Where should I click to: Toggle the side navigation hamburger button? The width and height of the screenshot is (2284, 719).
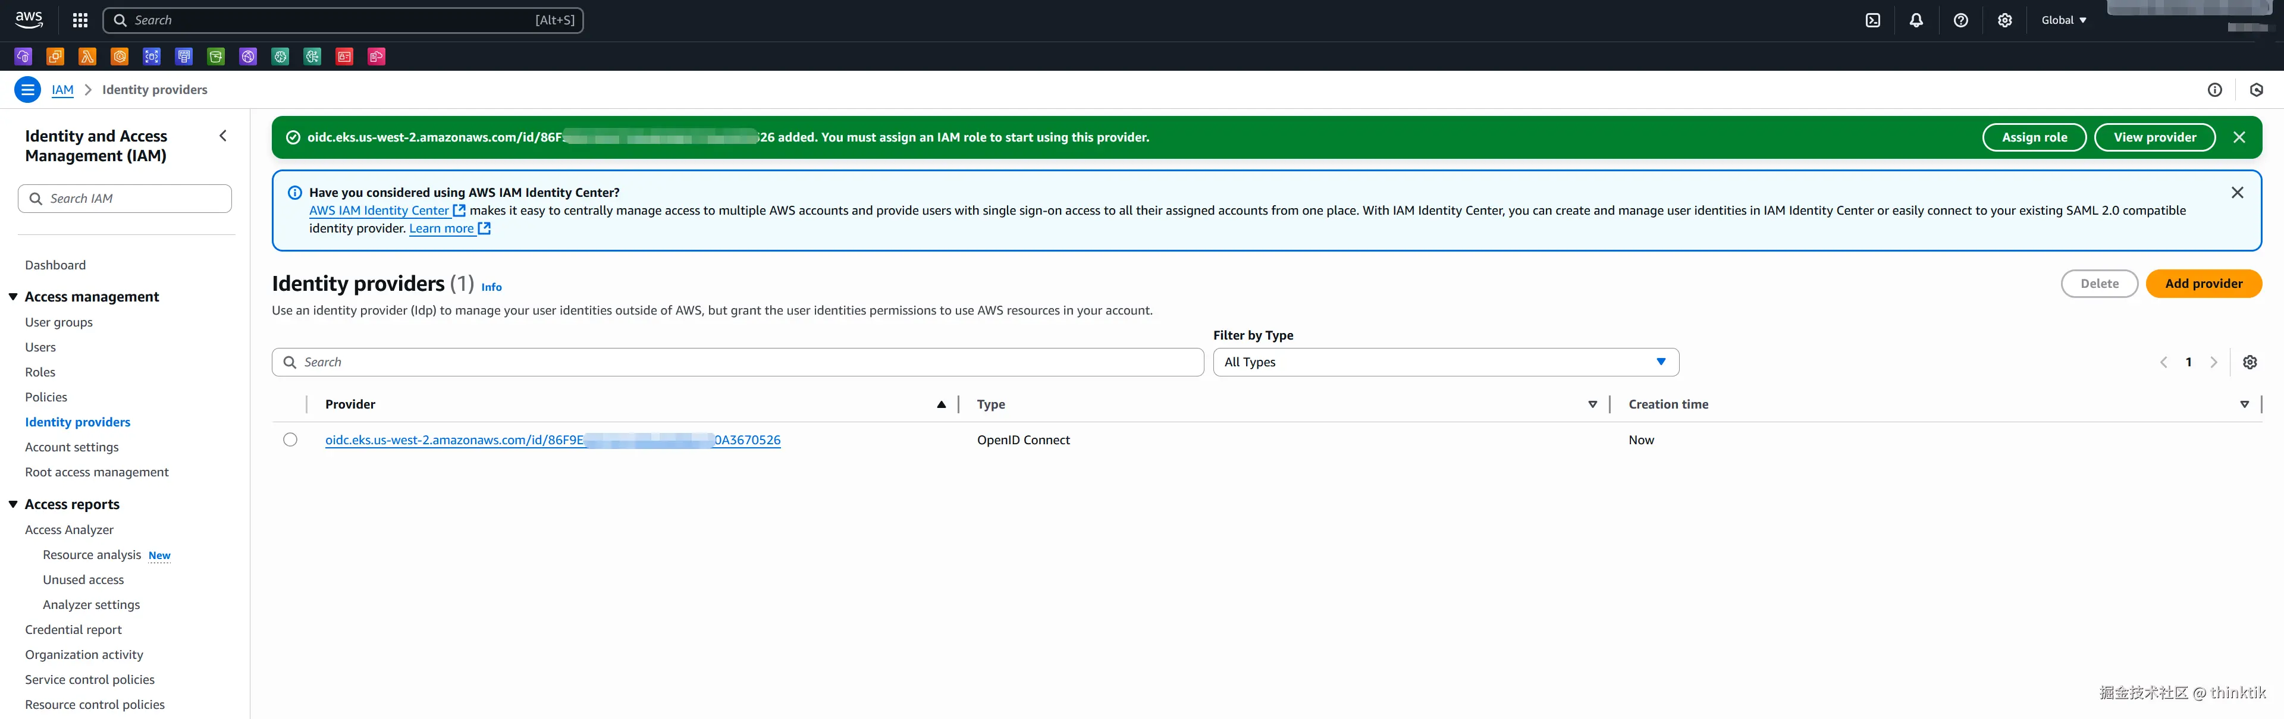coord(27,90)
